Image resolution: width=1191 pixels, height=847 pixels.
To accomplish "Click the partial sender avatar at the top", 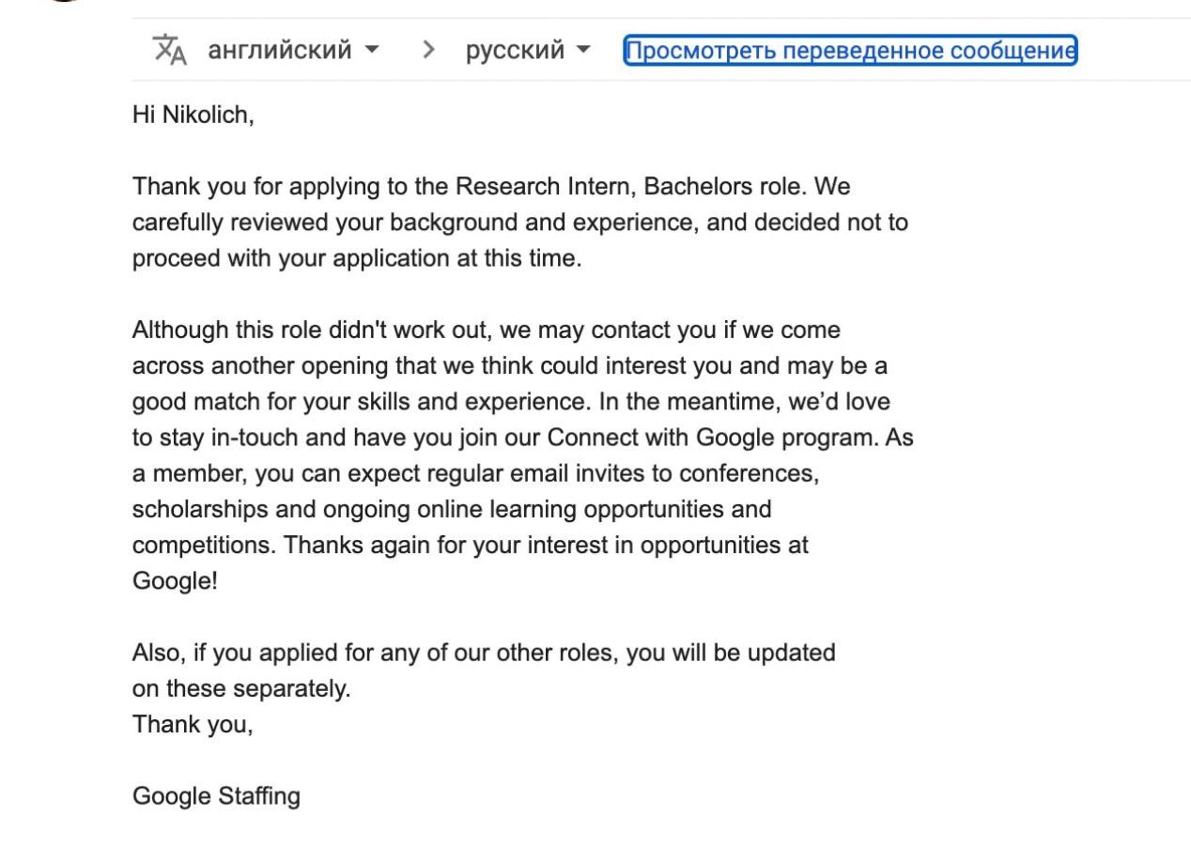I will coord(62,2).
